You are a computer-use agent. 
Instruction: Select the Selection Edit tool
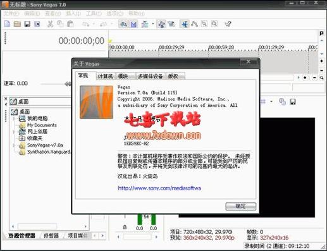tap(204, 24)
